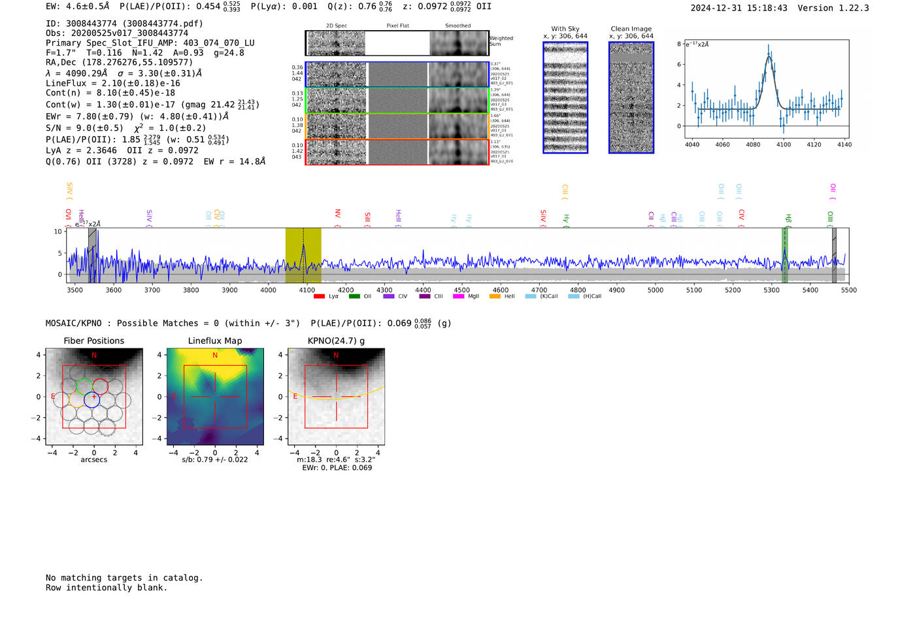
Task: Open the Clean Image thumbnail
Action: pyautogui.click(x=631, y=97)
